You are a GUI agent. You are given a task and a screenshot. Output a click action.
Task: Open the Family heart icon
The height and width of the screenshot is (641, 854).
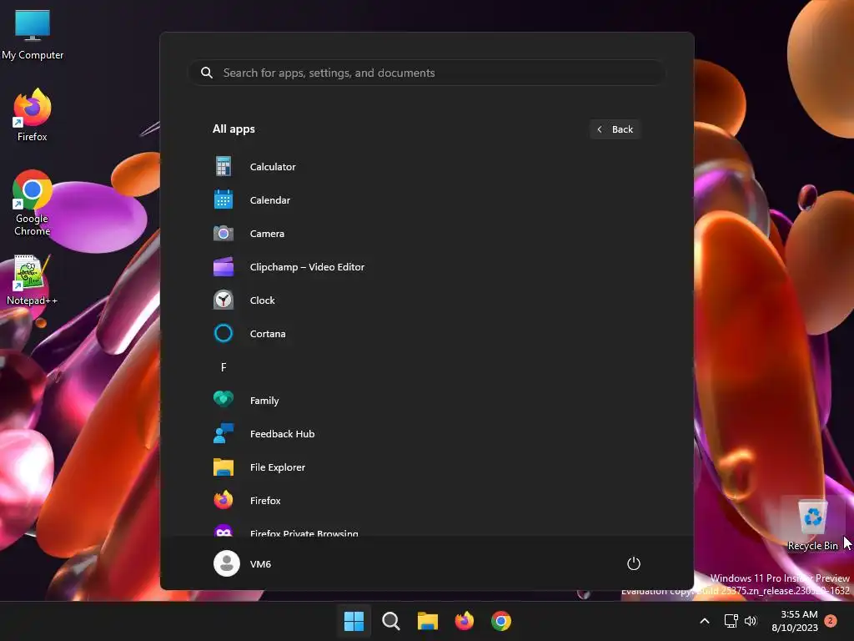pyautogui.click(x=224, y=400)
